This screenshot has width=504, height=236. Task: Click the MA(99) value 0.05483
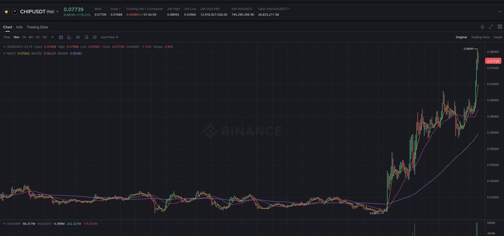coord(76,53)
